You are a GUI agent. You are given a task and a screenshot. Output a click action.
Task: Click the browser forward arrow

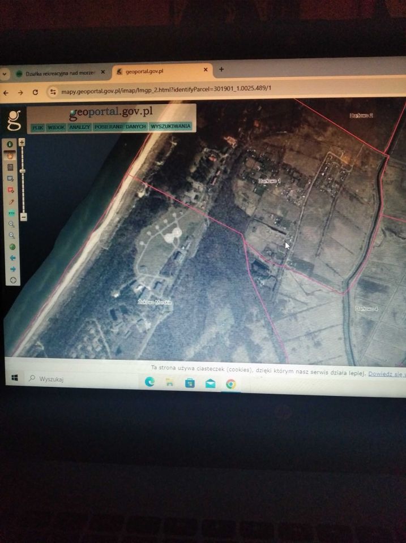[x=20, y=92]
